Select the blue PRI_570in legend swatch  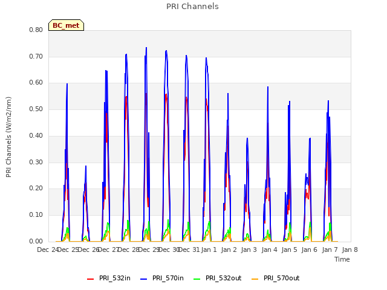(x=144, y=279)
